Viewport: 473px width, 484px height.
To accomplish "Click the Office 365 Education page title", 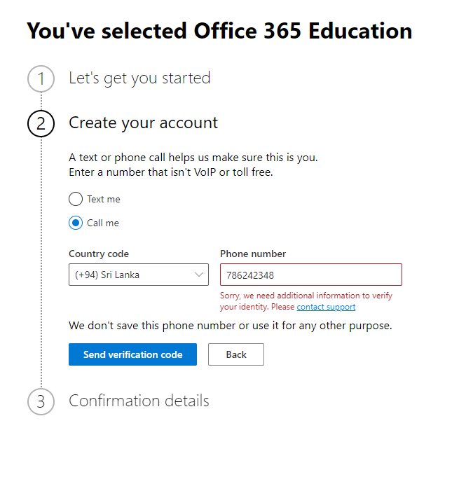I will coord(219,31).
